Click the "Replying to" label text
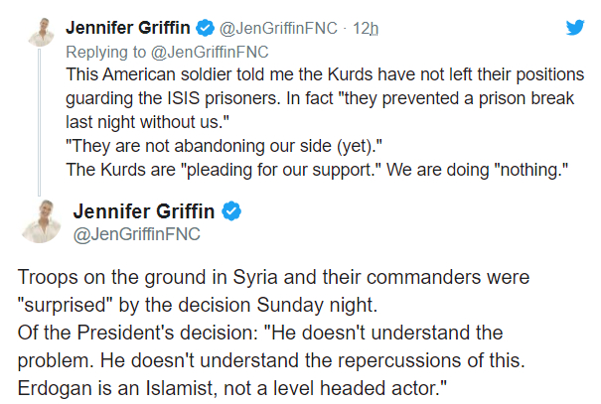Image resolution: width=601 pixels, height=404 pixels. pyautogui.click(x=105, y=52)
